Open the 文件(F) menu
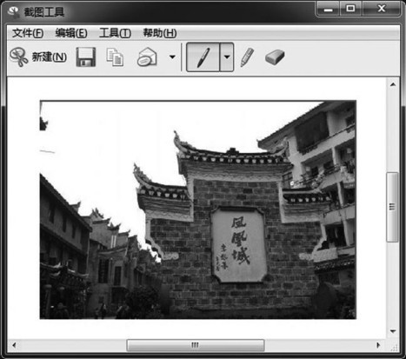The image size is (406, 359). point(28,33)
